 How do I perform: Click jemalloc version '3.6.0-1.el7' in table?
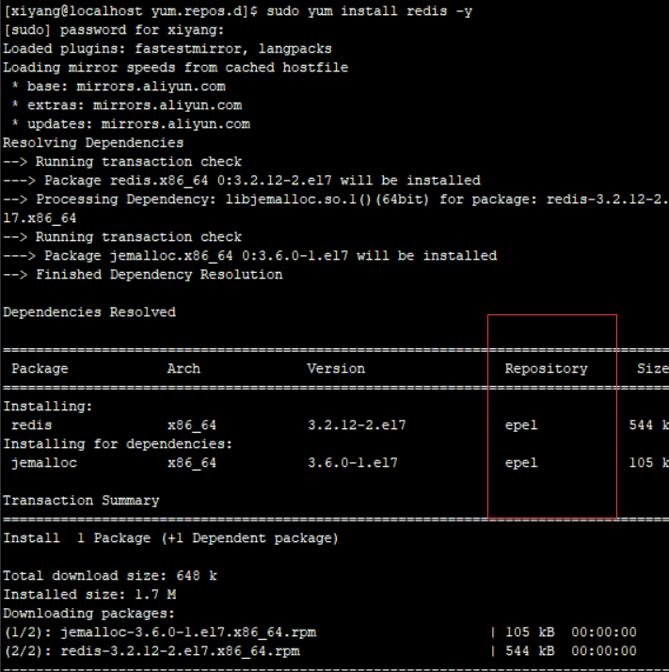tap(353, 463)
